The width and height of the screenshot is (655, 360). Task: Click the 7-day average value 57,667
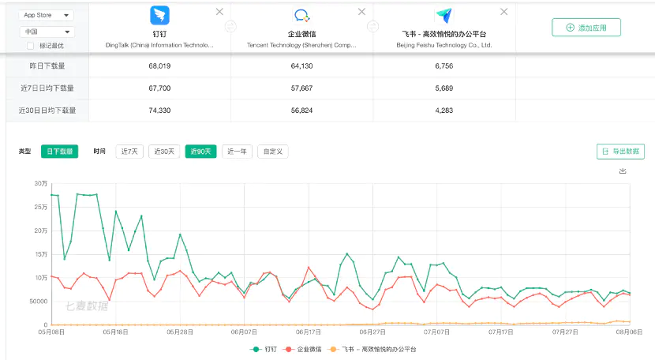pyautogui.click(x=301, y=88)
